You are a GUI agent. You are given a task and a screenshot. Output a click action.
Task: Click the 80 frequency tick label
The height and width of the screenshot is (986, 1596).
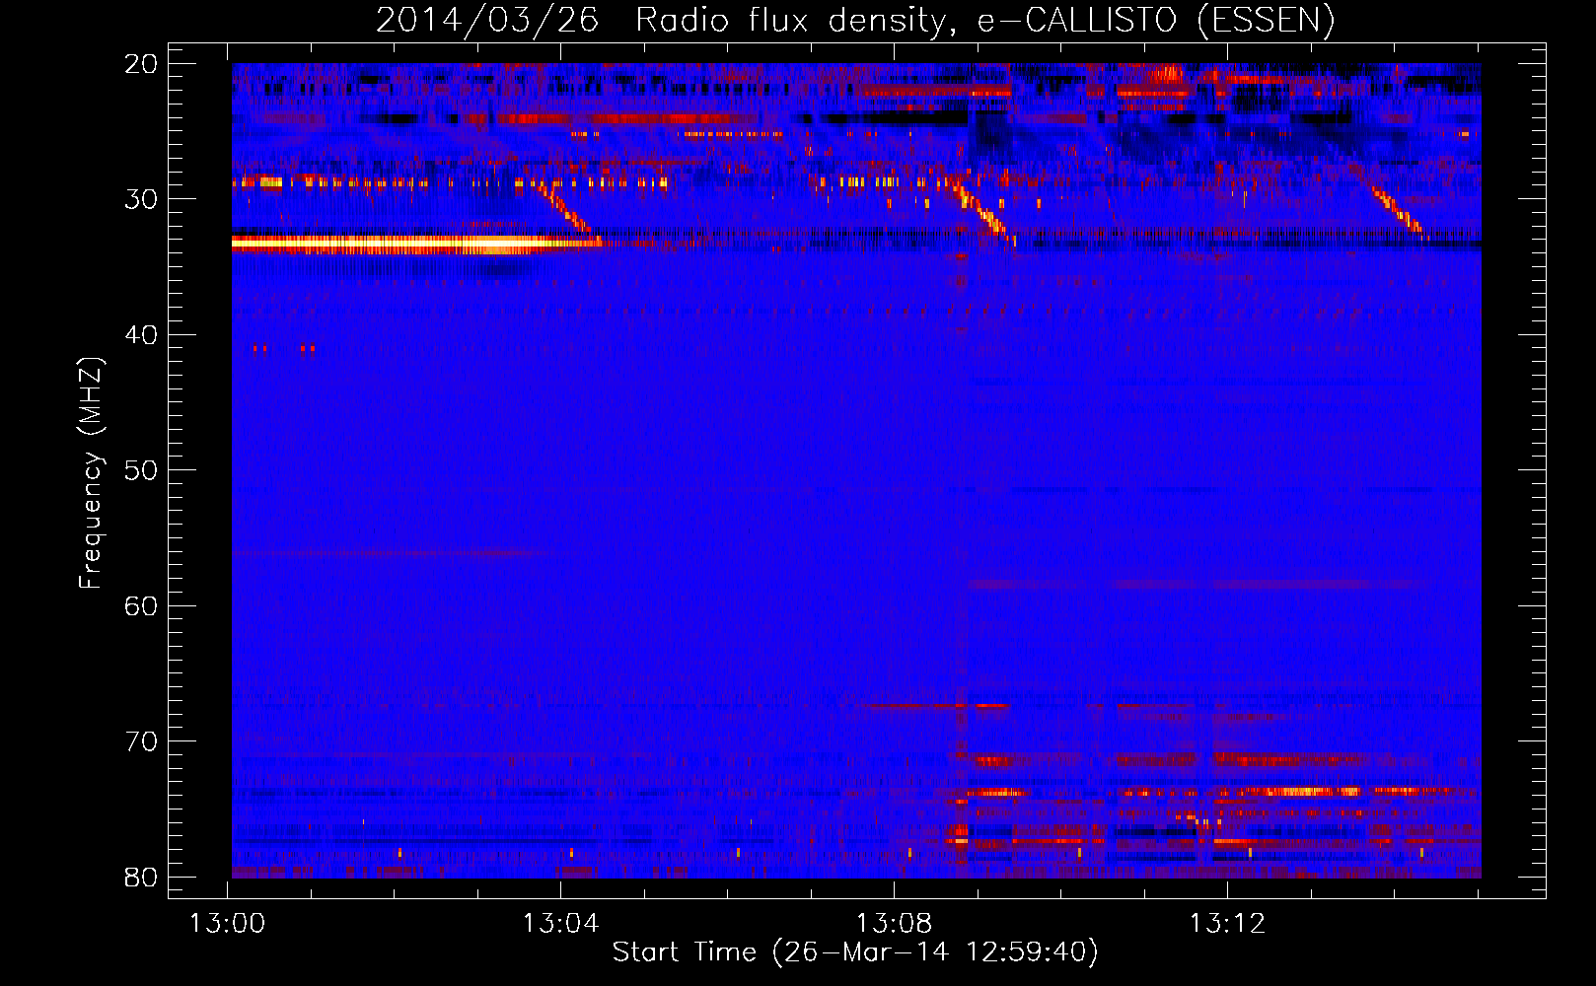point(142,877)
